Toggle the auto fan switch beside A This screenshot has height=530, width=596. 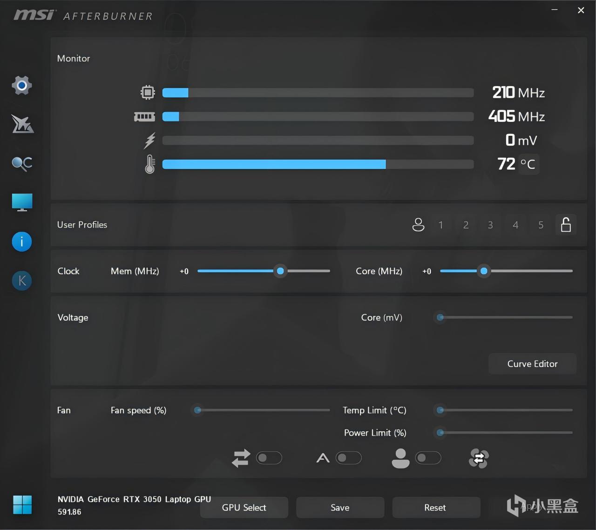(349, 458)
